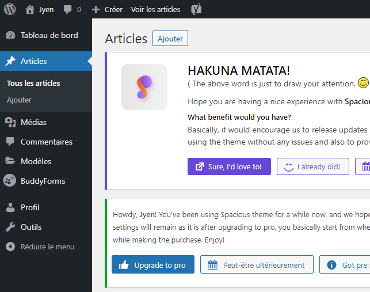Open Tableau de bord menu item
This screenshot has height=292, width=370.
[46, 35]
